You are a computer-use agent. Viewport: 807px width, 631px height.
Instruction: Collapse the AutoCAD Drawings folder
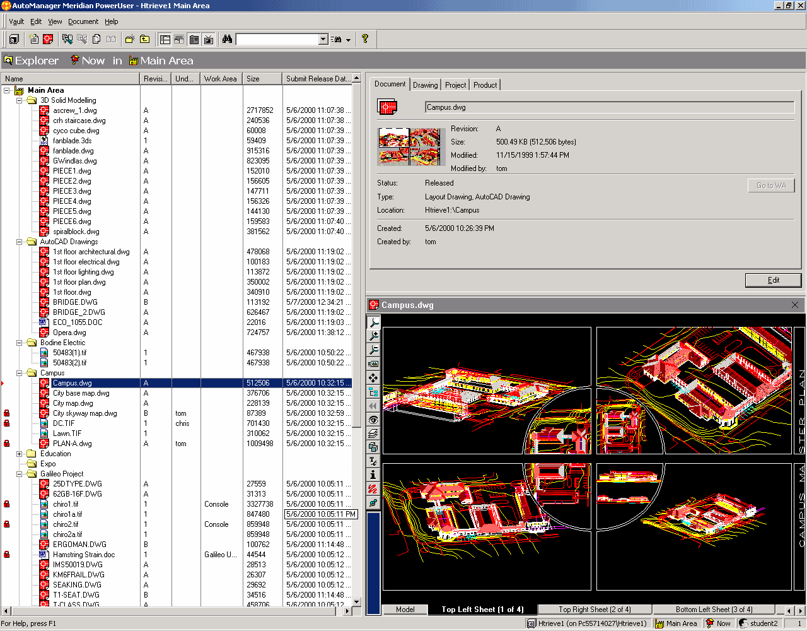tap(19, 242)
